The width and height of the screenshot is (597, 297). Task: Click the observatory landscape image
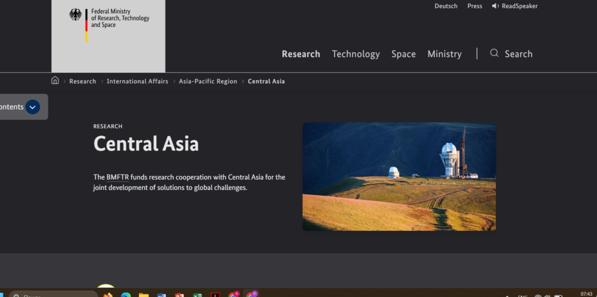(x=399, y=176)
